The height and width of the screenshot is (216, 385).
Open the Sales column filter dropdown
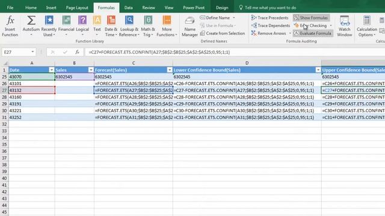click(91, 70)
